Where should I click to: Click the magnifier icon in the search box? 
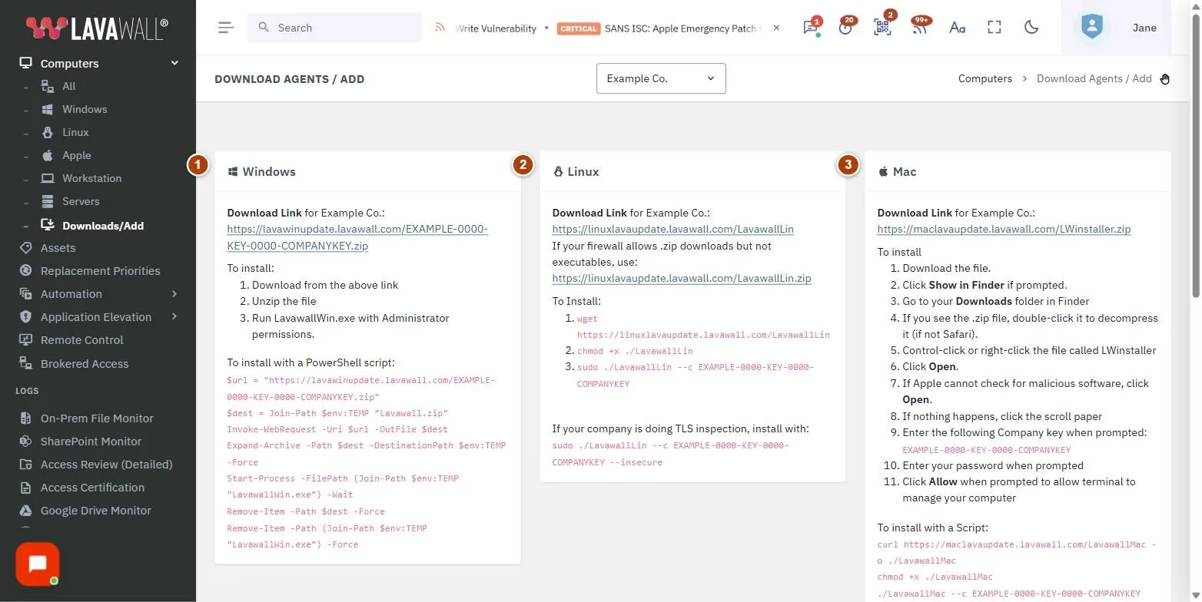point(264,28)
